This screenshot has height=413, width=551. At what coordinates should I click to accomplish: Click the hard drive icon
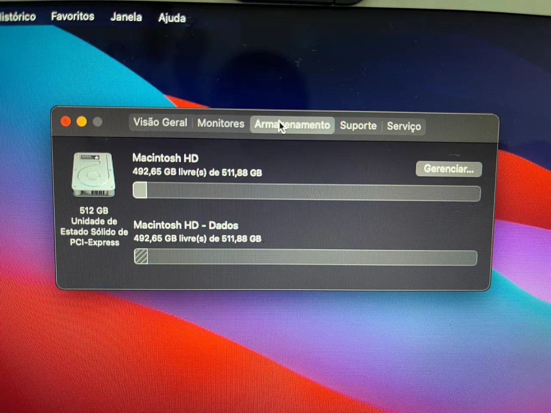[x=93, y=175]
